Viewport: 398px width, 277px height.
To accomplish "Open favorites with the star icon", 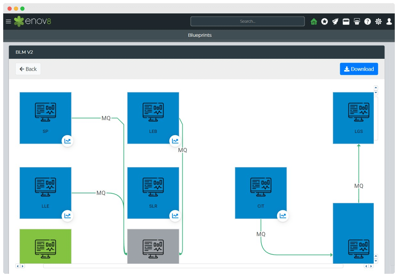I will click(x=324, y=21).
